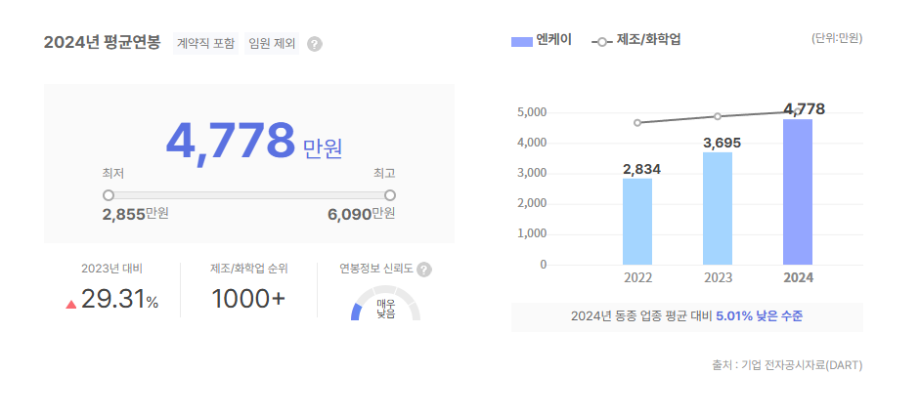Click the 연봉정보 신뢰도 label

click(376, 269)
